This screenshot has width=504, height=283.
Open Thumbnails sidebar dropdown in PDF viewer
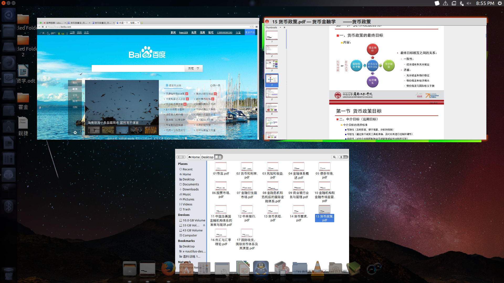pos(280,28)
